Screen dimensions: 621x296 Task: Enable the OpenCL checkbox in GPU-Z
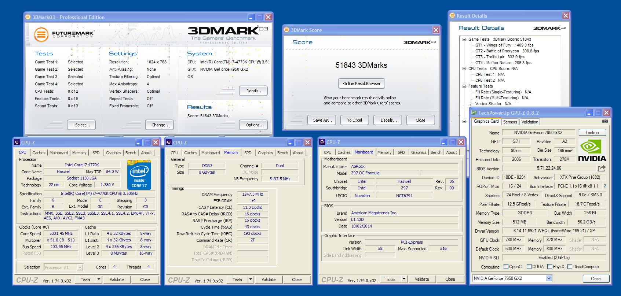(506, 267)
